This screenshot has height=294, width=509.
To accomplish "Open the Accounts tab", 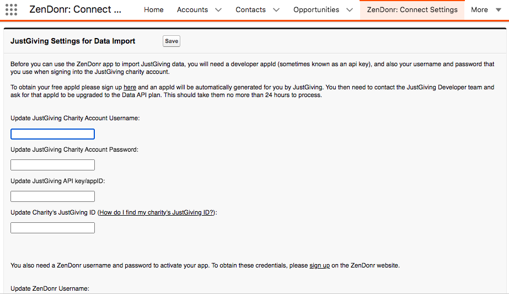I will click(192, 10).
